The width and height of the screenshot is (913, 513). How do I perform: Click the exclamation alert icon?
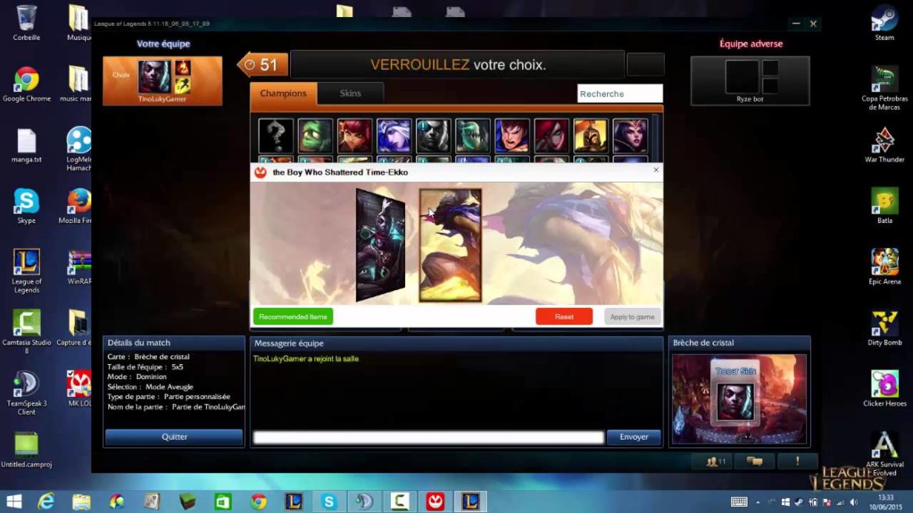tap(797, 462)
